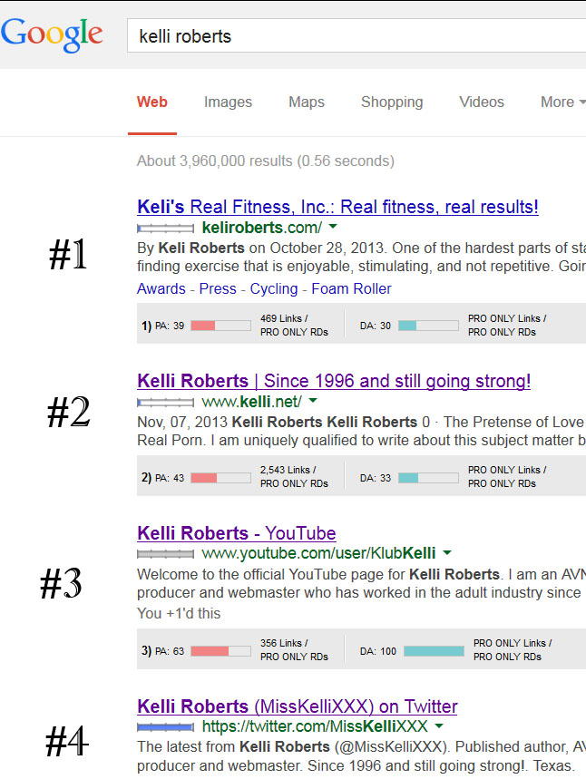Switch to the Maps tab

307,102
